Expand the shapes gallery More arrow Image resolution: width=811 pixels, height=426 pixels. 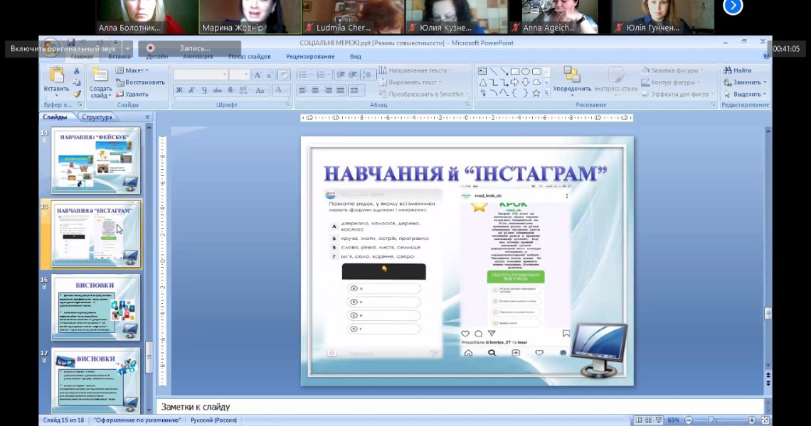[546, 94]
